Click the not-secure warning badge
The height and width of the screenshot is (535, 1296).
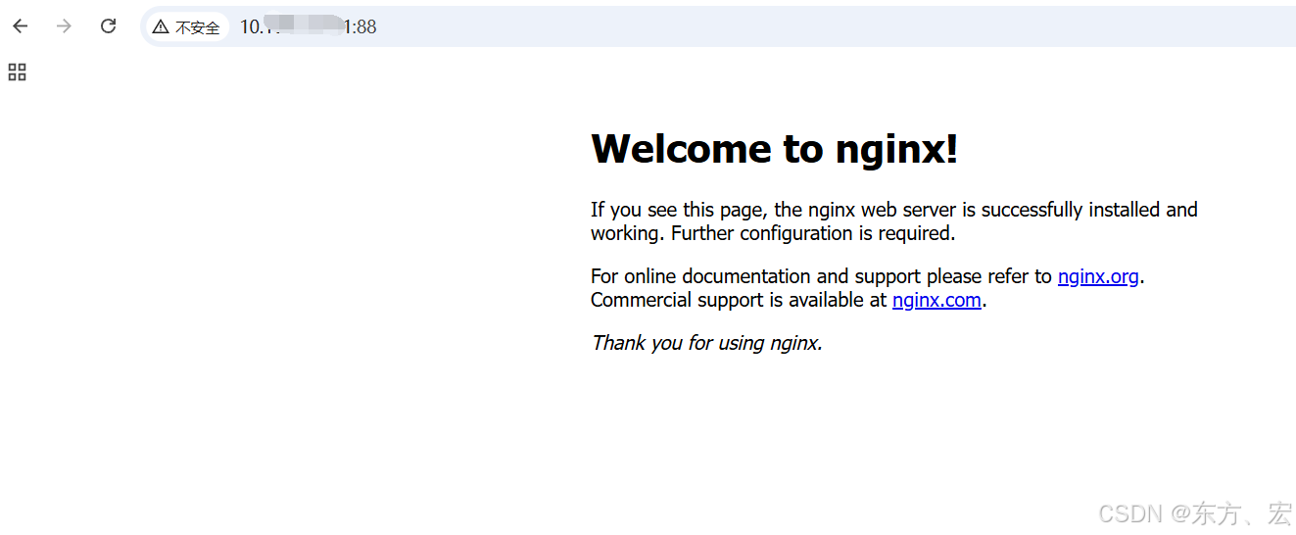click(x=187, y=27)
